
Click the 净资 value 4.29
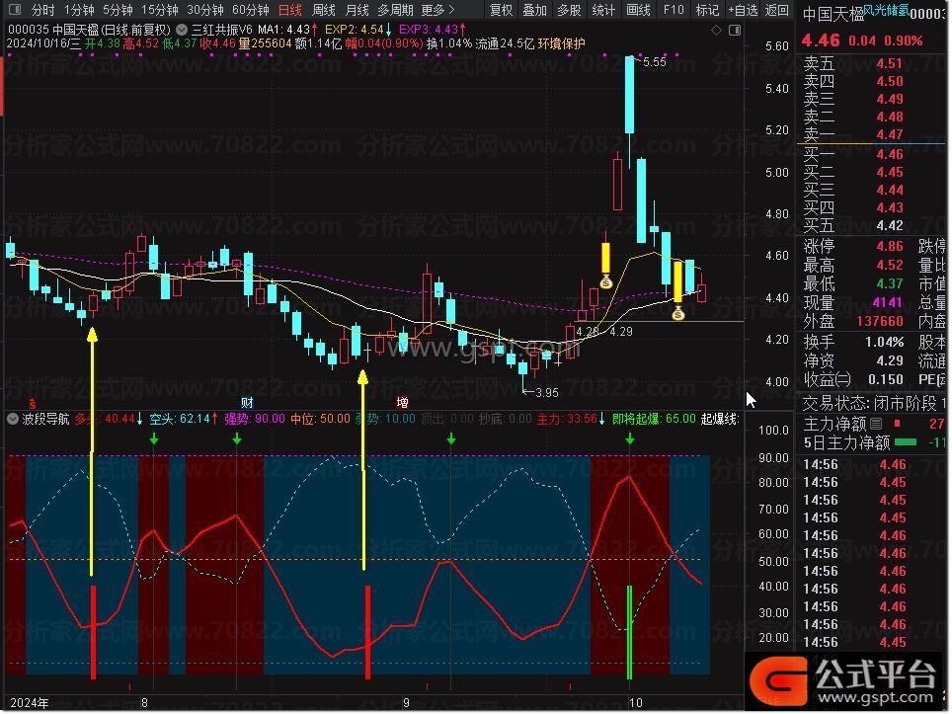click(890, 360)
